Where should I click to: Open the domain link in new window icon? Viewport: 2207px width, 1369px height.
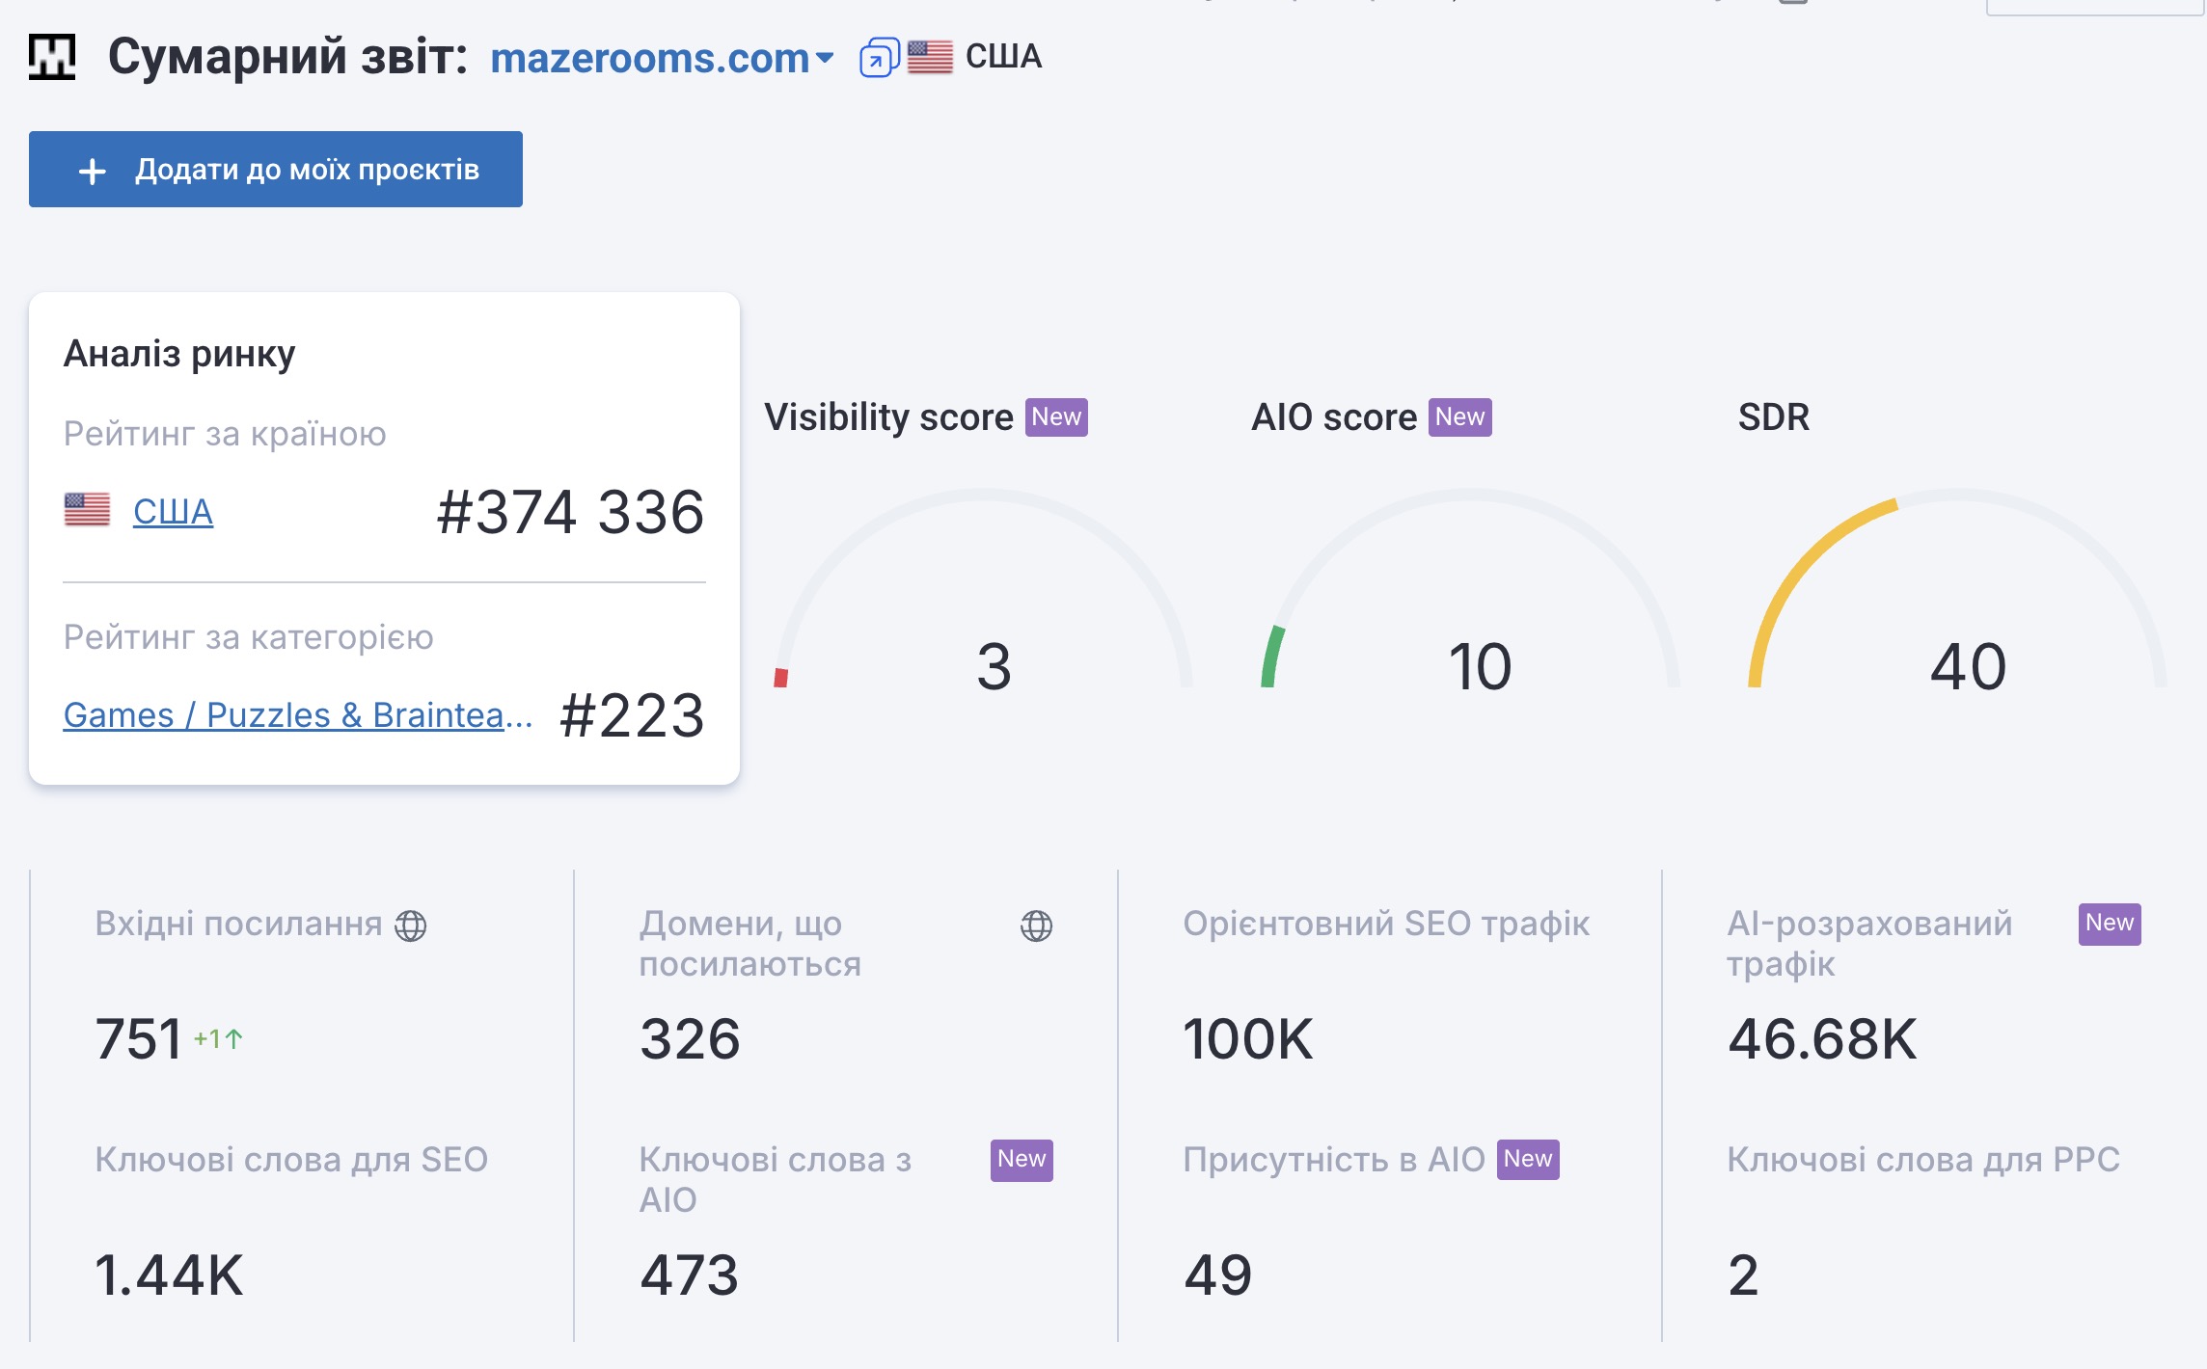click(878, 58)
